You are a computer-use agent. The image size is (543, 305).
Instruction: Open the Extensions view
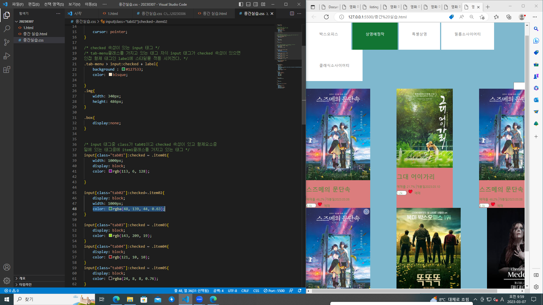coord(7,69)
